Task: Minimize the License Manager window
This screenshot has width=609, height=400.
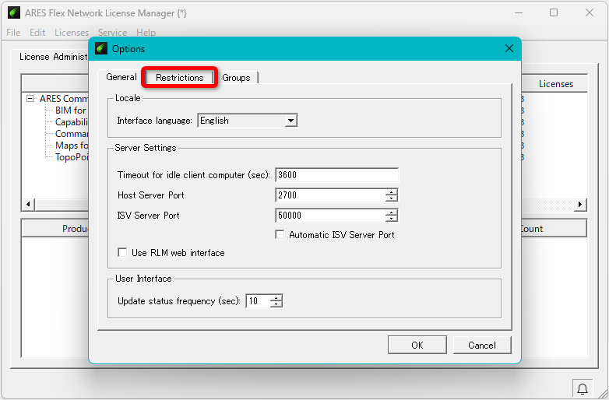Action: coord(519,12)
